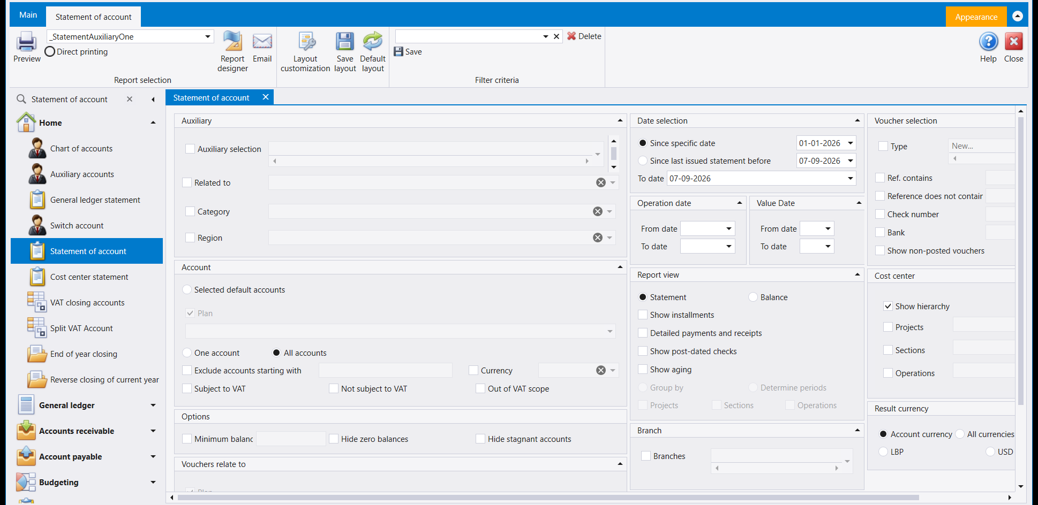Select the Balance report view

coord(753,297)
